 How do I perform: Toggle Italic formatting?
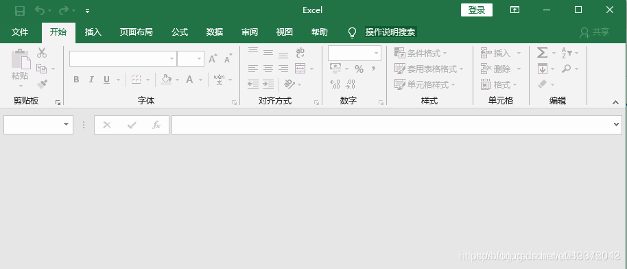coord(91,80)
